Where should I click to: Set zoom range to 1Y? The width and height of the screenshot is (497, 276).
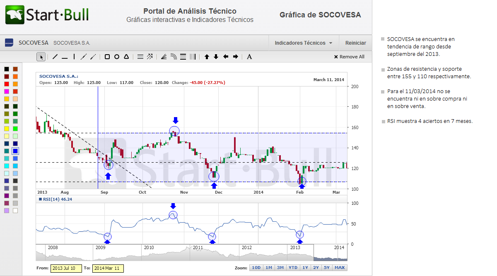tap(305, 268)
